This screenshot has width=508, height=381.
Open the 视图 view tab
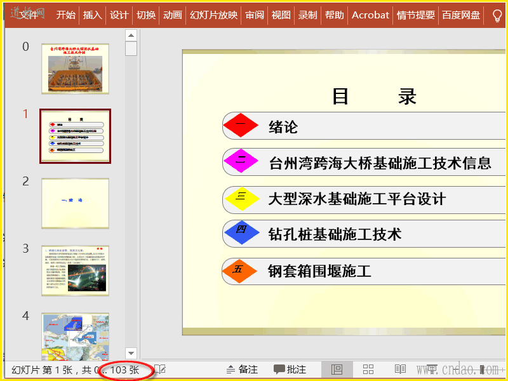[281, 15]
